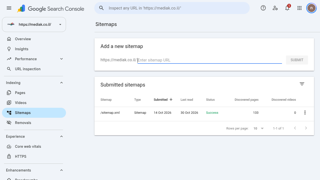Image resolution: width=320 pixels, height=180 pixels.
Task: Click the Insights lightbulb icon
Action: 9,49
